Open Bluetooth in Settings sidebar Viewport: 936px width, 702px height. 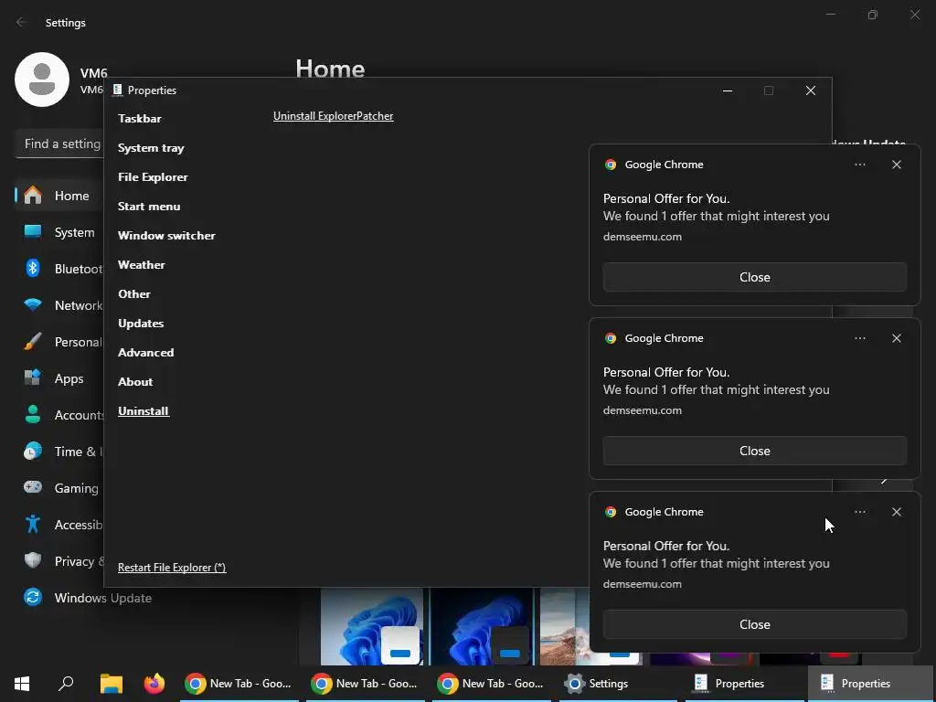click(x=59, y=269)
